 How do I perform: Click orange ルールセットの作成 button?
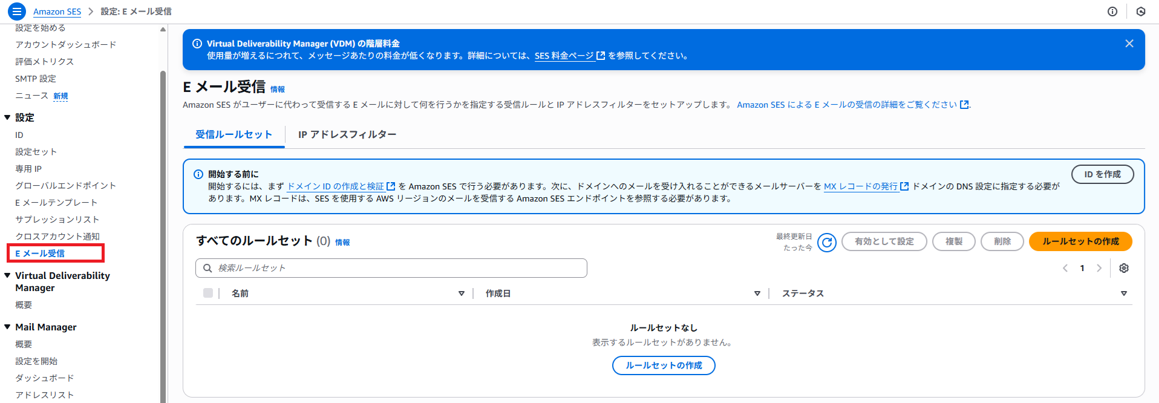pos(1080,241)
